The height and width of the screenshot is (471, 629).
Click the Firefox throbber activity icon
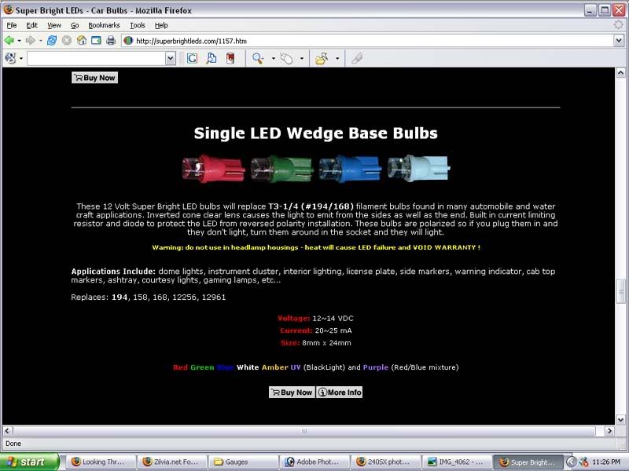618,25
